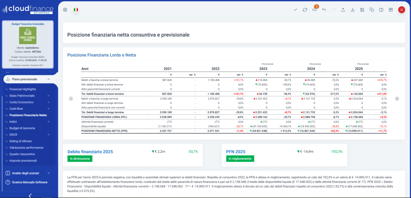Image resolution: width=411 pixels, height=198 pixels.
Task: Click the question mark manual icon
Action: pyautogui.click(x=8, y=182)
